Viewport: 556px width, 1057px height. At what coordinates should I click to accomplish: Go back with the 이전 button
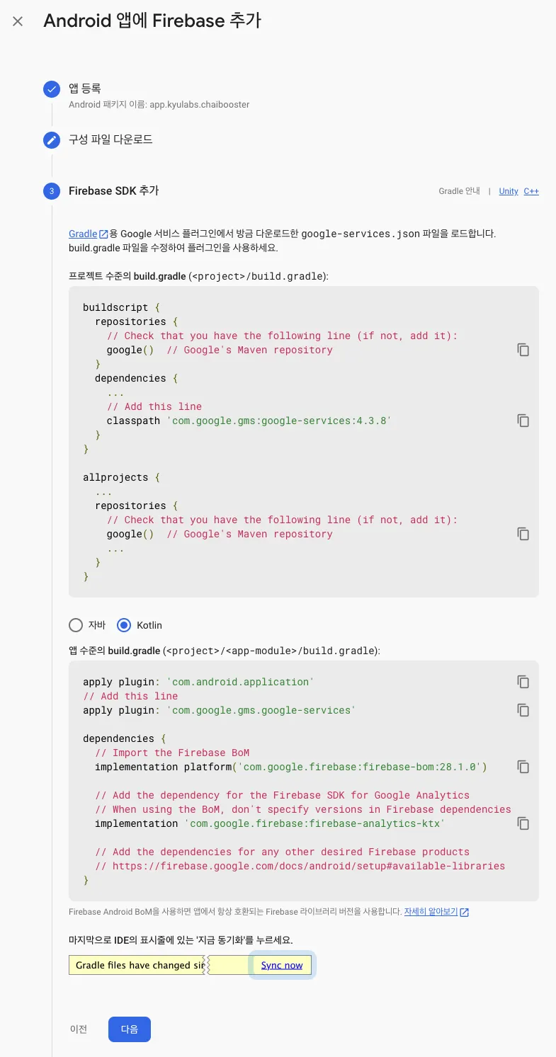(x=79, y=1029)
